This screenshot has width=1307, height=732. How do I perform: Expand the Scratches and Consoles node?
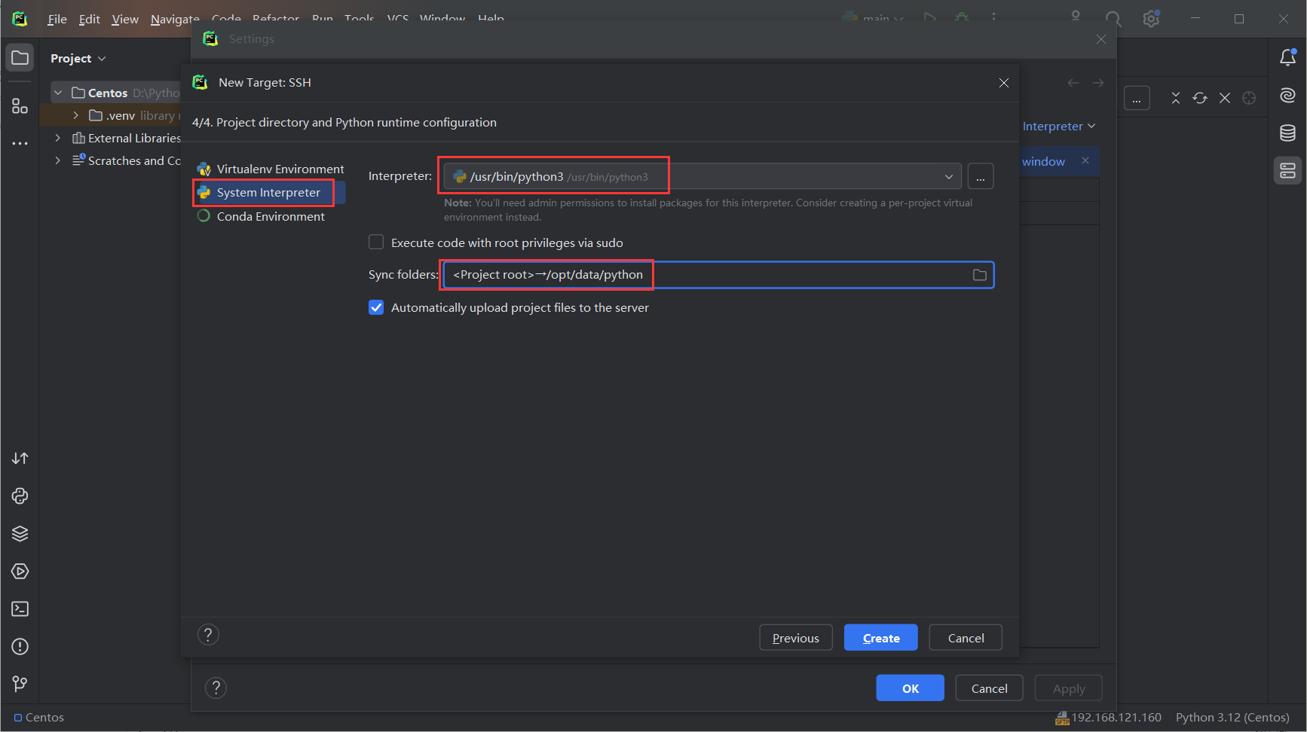click(x=58, y=160)
